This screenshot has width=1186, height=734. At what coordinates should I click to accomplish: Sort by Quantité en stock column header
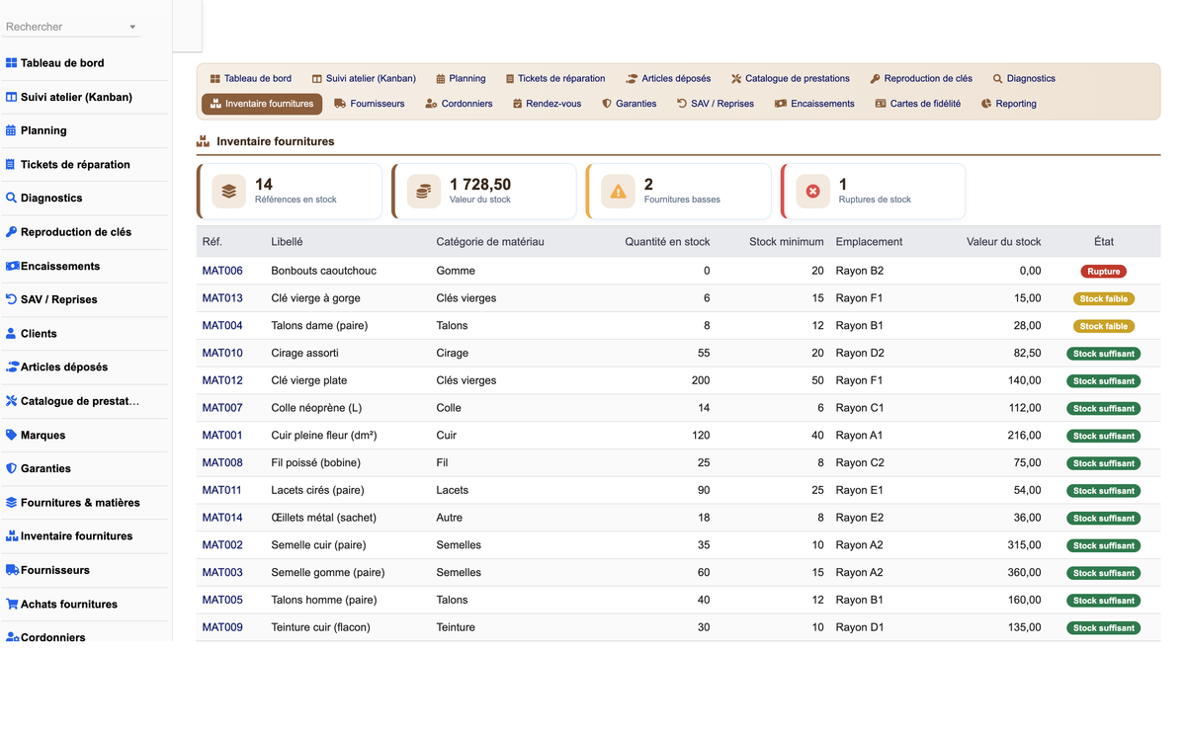[x=667, y=242]
